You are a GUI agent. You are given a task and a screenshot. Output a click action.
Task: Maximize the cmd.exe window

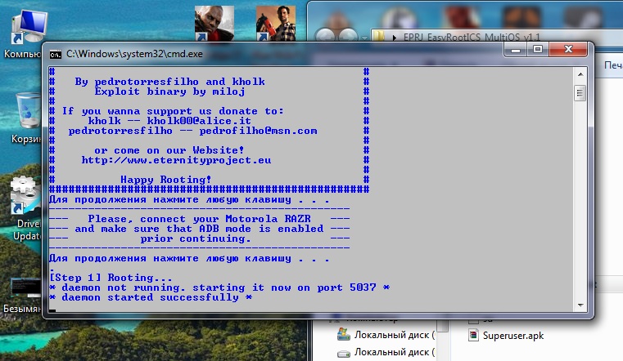point(538,50)
